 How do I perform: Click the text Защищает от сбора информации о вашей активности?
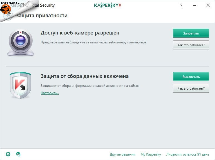(x=90, y=86)
